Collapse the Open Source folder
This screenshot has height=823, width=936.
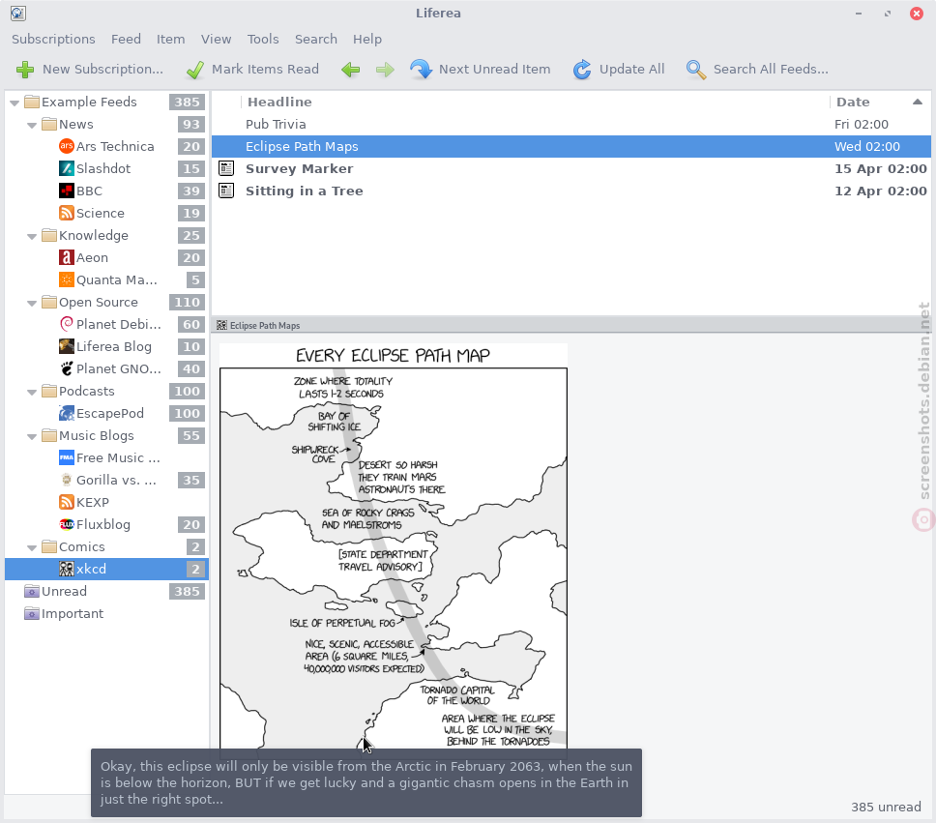[32, 304]
